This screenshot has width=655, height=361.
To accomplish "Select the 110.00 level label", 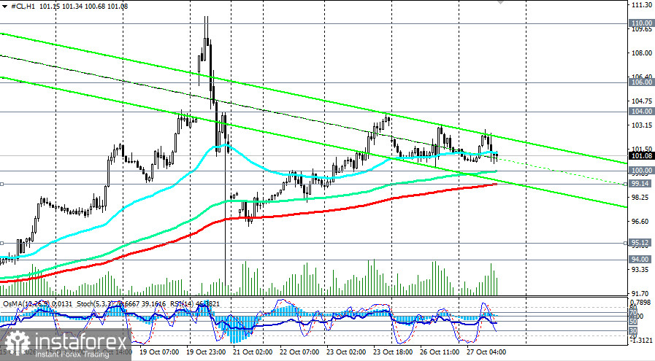I will pyautogui.click(x=641, y=23).
